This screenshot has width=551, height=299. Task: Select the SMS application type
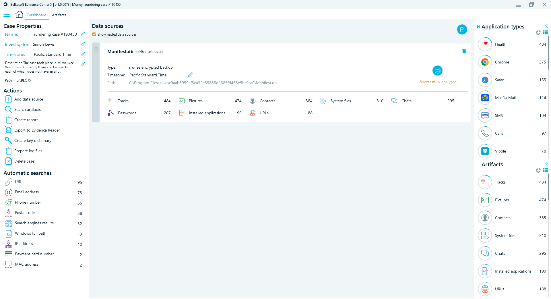512,115
